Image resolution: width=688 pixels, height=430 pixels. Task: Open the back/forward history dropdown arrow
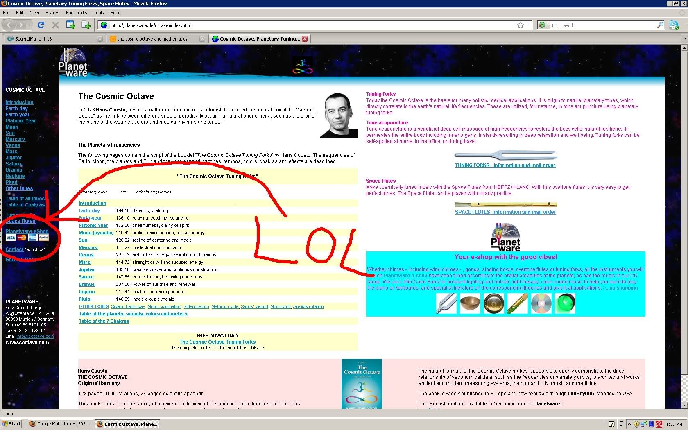pos(29,25)
